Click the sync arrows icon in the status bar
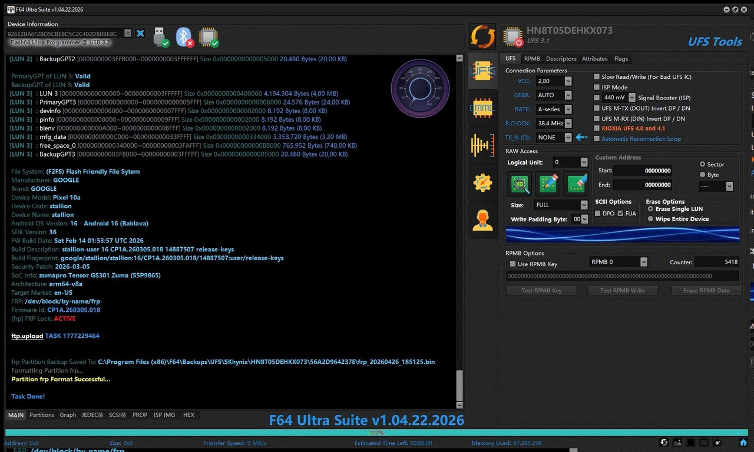The height and width of the screenshot is (452, 754). [x=664, y=442]
